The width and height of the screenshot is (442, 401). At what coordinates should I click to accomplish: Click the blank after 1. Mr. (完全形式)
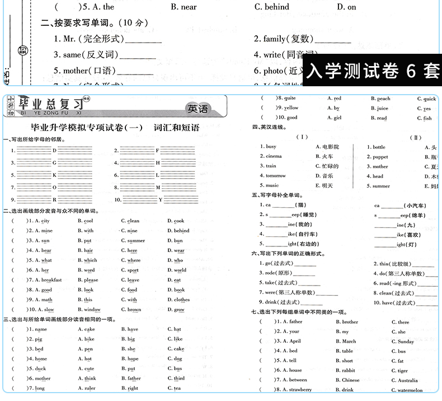pyautogui.click(x=143, y=39)
